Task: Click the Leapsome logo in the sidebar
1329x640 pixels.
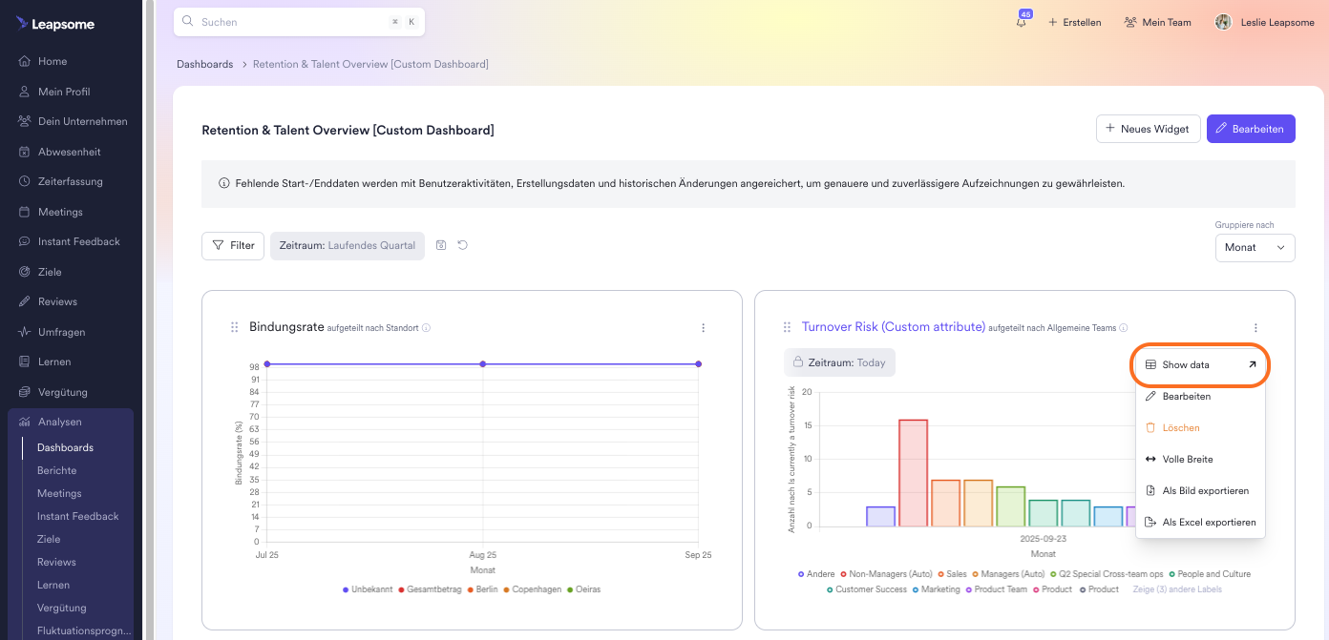Action: click(55, 24)
